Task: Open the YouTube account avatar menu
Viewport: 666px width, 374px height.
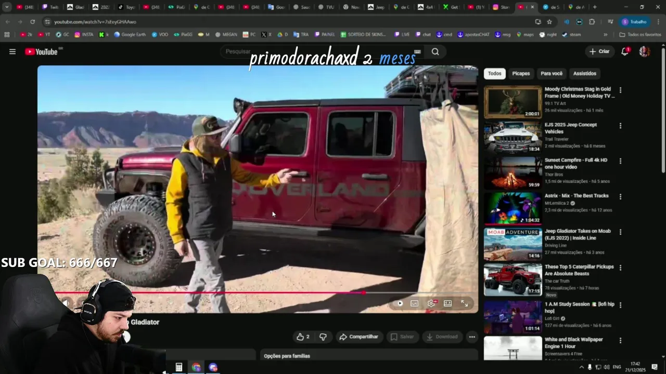Action: [x=644, y=51]
